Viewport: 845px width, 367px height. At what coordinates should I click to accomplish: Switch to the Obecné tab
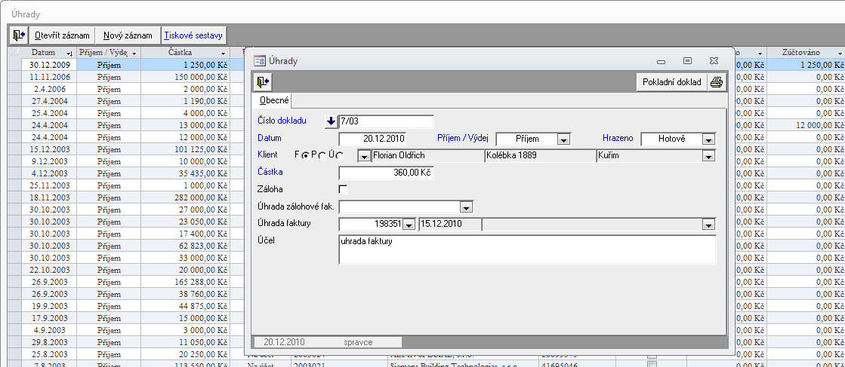(x=274, y=100)
